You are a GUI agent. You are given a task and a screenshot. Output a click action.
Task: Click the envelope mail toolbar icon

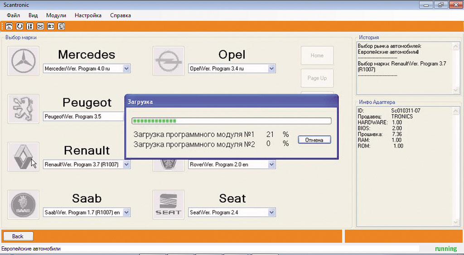pos(40,26)
